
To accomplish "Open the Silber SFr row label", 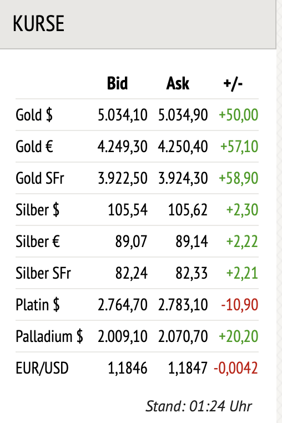I will click(x=43, y=273).
